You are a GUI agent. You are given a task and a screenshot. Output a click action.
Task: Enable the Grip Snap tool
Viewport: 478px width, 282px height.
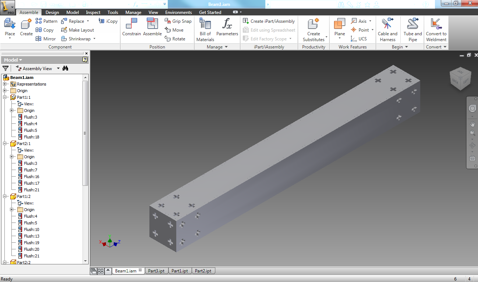click(x=178, y=21)
